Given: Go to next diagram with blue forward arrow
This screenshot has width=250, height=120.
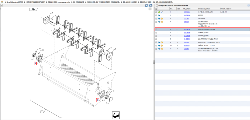Looking at the screenshot, I should pos(150,5).
